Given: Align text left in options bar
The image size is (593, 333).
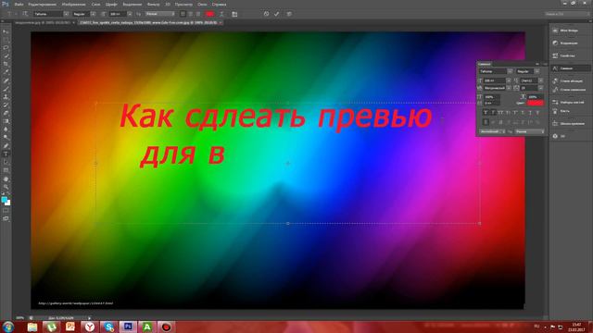Looking at the screenshot, I should click(x=183, y=14).
